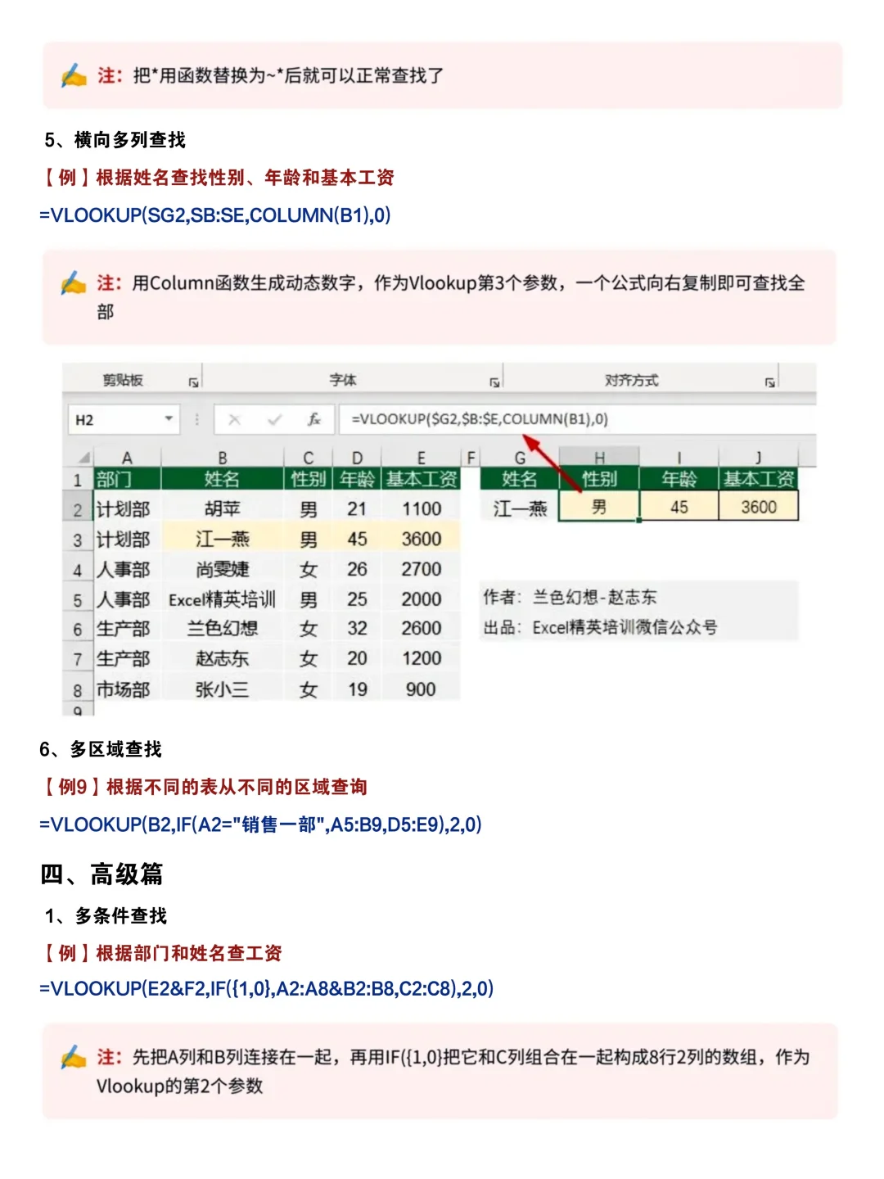This screenshot has height=1179, width=884.
Task: Select column A header
Action: click(x=127, y=458)
